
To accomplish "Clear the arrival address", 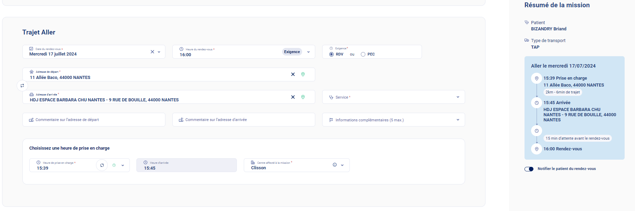I will point(293,97).
